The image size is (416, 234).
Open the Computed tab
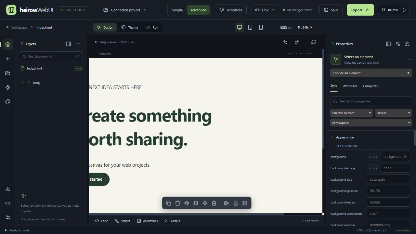371,86
